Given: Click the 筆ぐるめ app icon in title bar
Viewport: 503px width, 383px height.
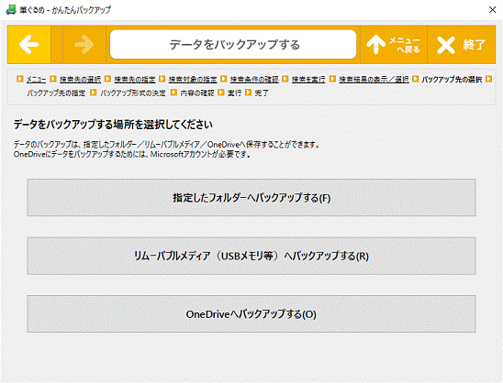Looking at the screenshot, I should tap(11, 9).
